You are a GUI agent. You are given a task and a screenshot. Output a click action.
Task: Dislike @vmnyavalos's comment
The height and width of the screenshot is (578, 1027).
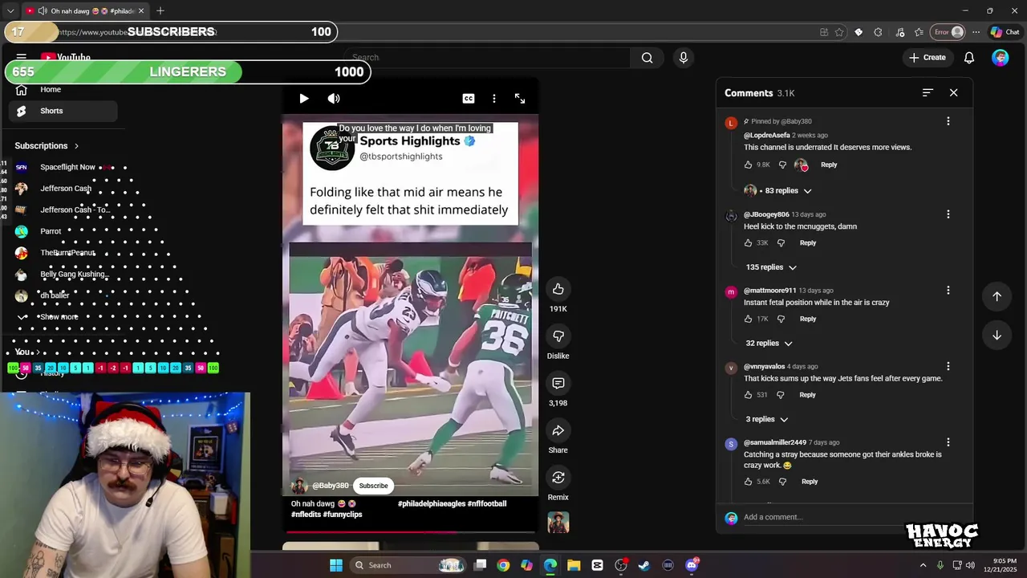point(781,395)
